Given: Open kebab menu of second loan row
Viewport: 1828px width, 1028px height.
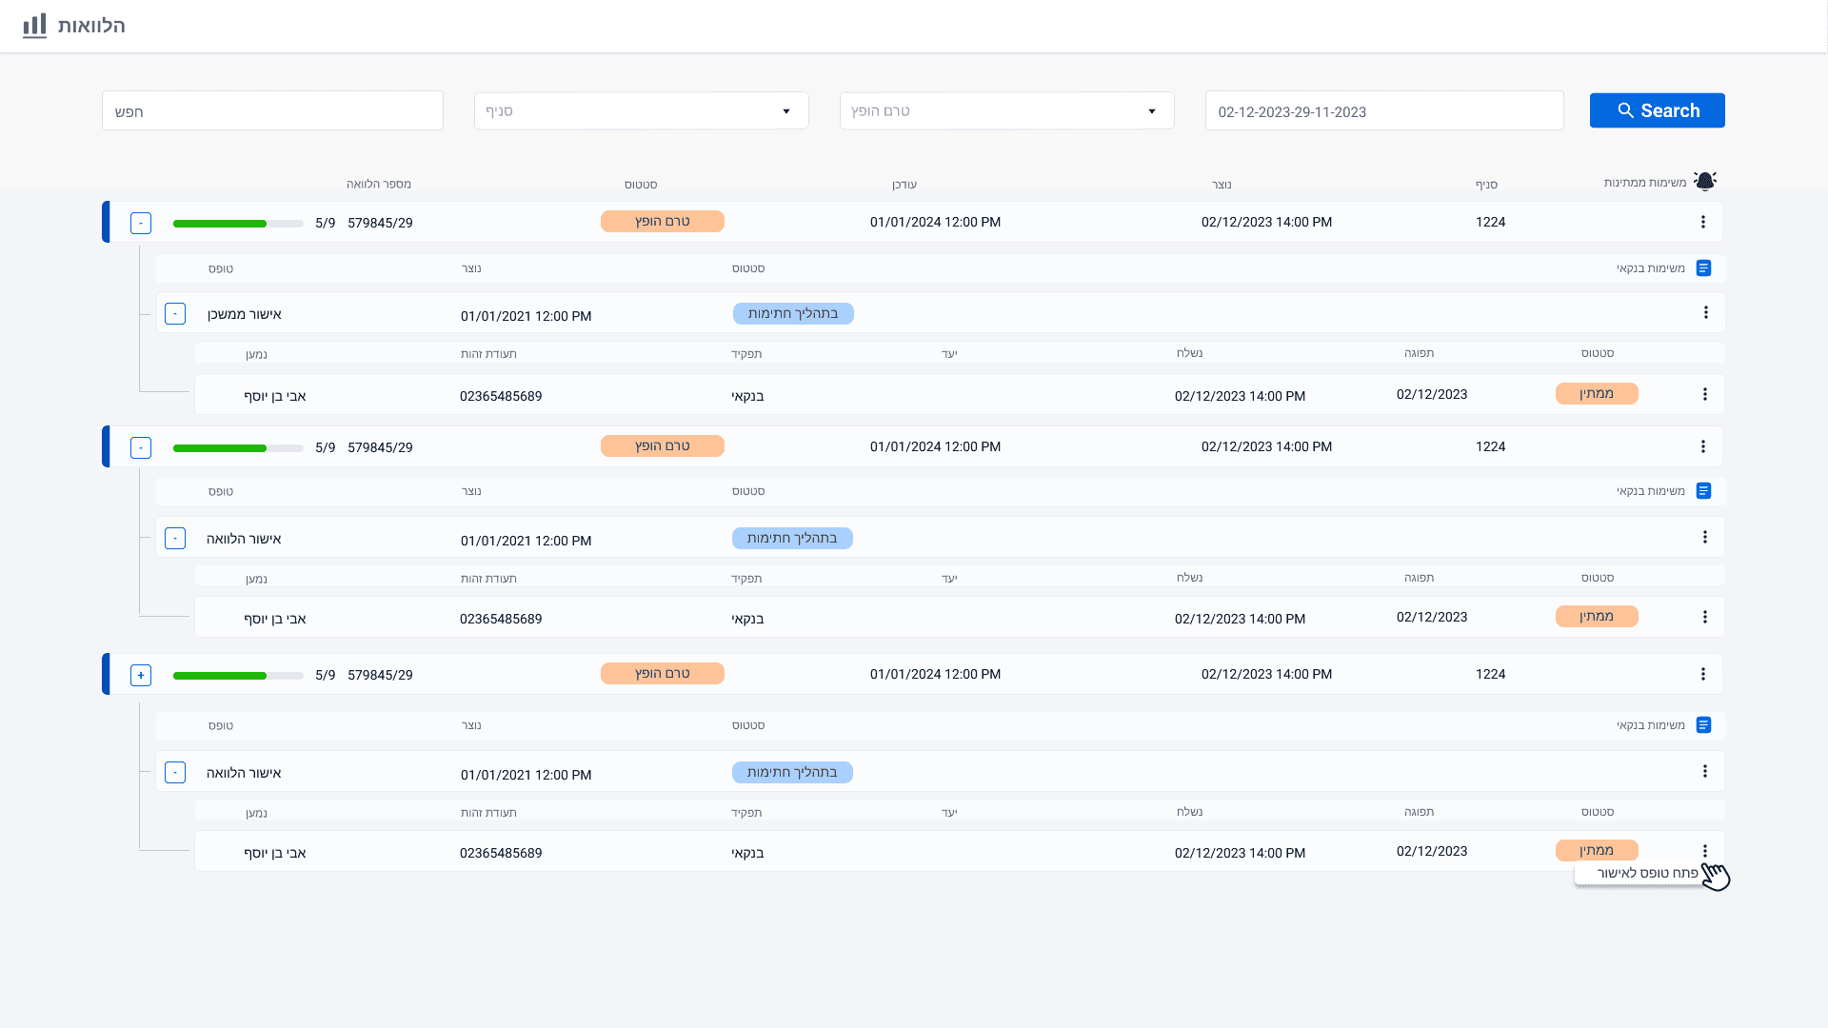Looking at the screenshot, I should [1703, 446].
